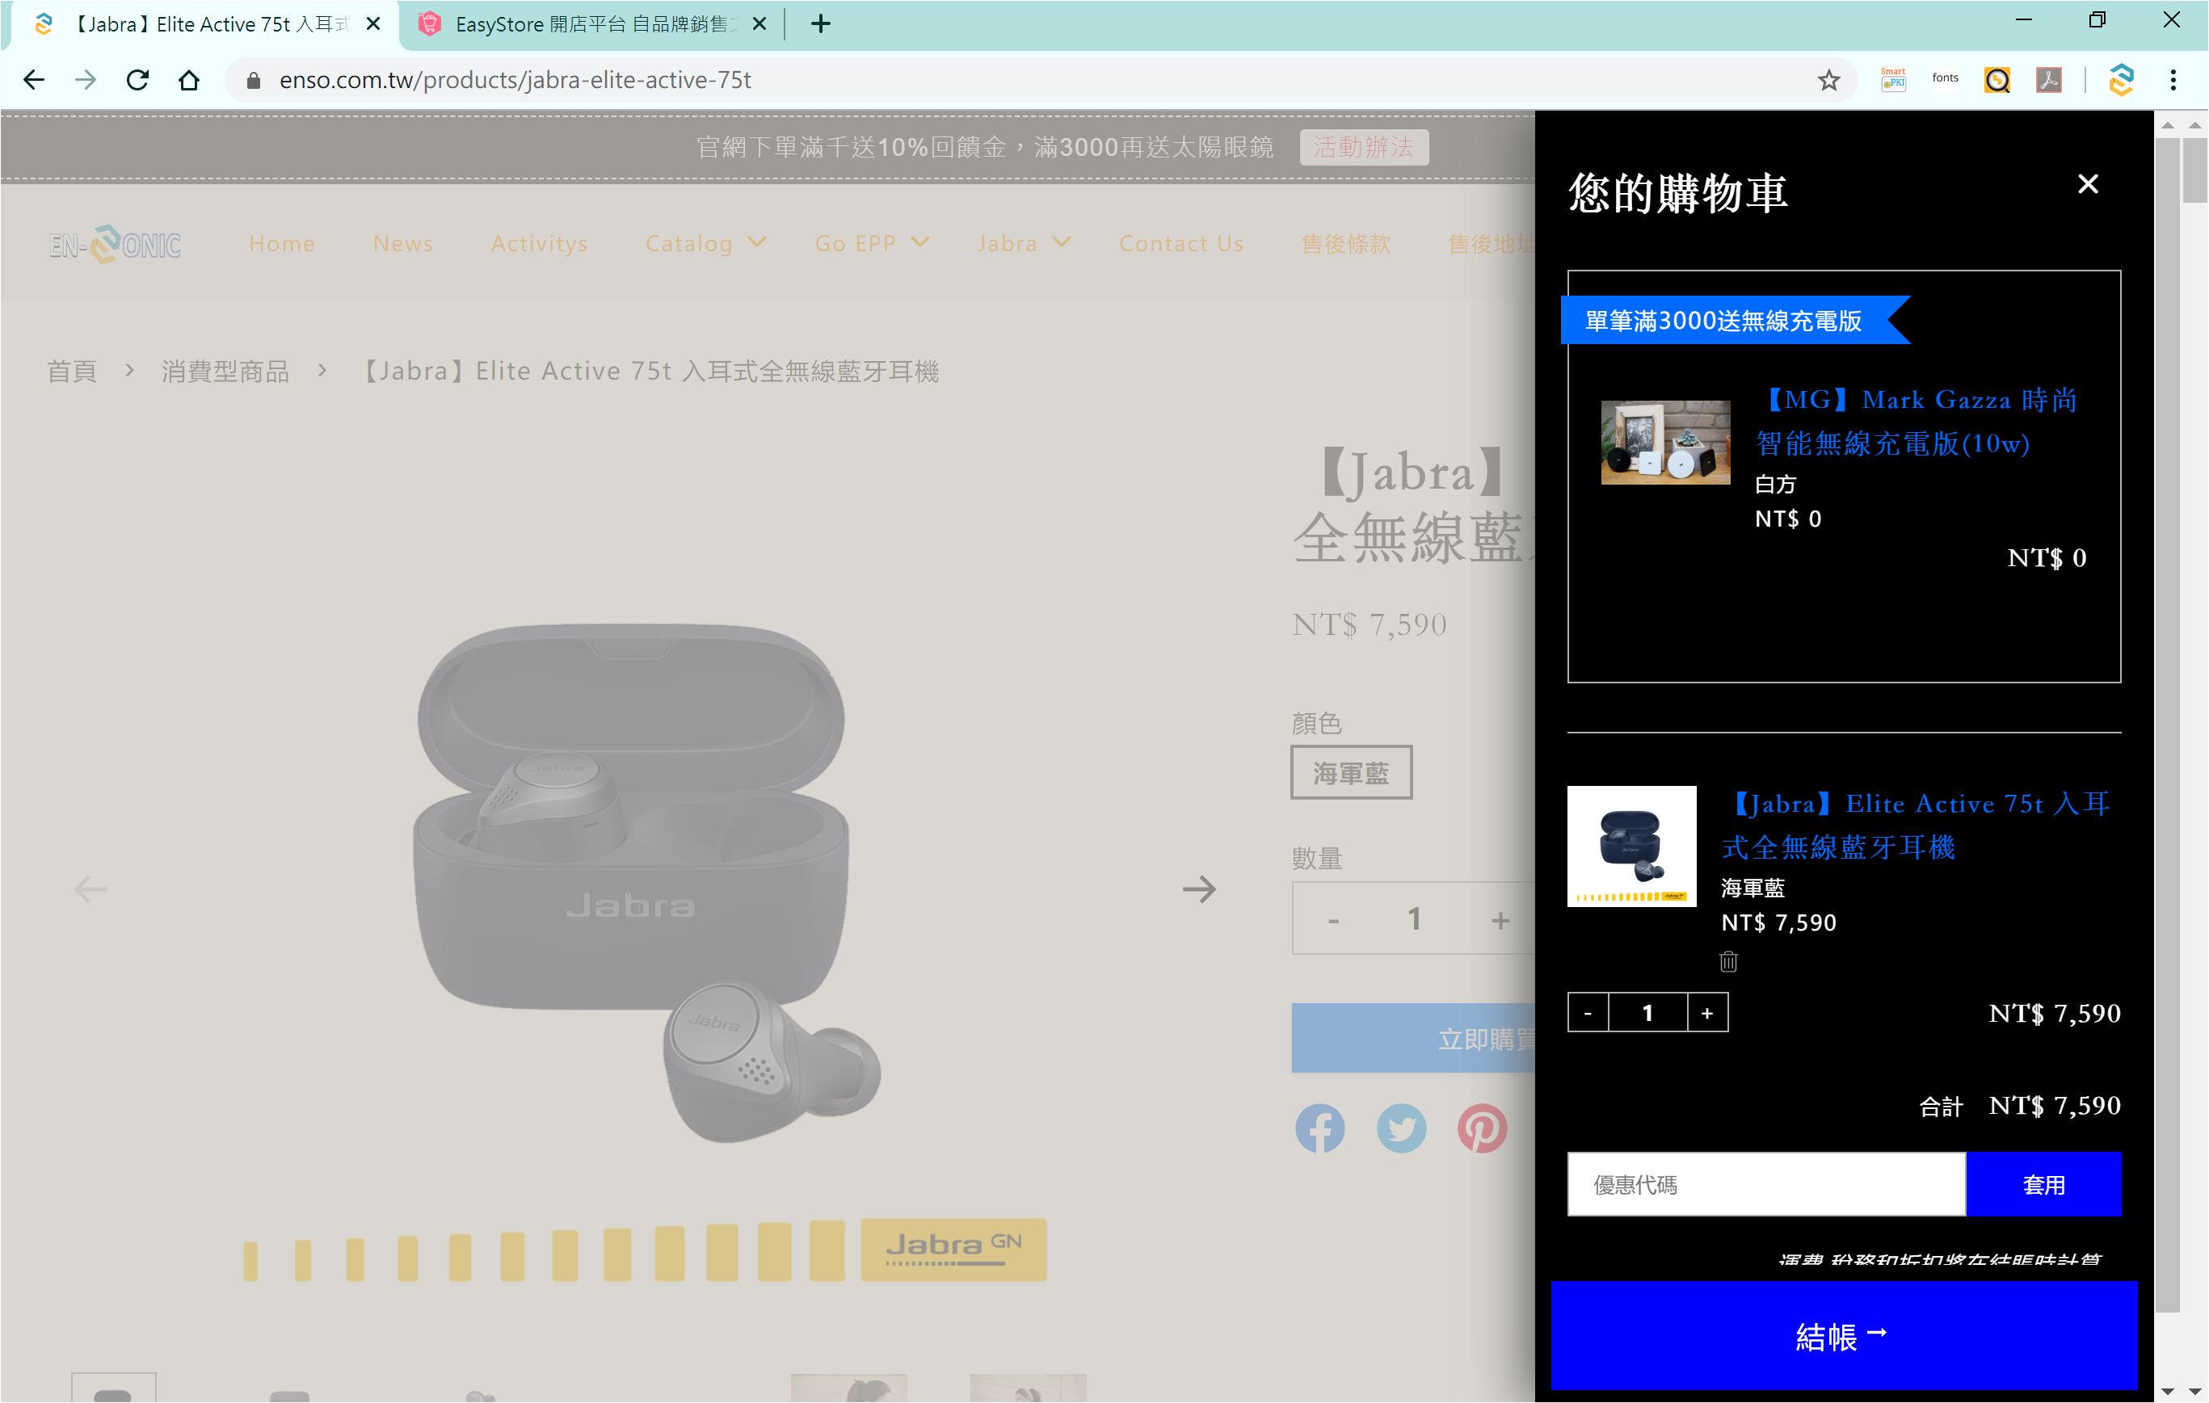Click the Mark Gazza charger thumbnail in the cart
The image size is (2209, 1403).
point(1665,443)
